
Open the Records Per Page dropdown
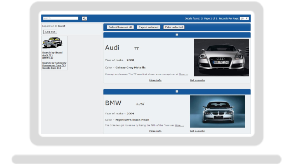coord(244,18)
